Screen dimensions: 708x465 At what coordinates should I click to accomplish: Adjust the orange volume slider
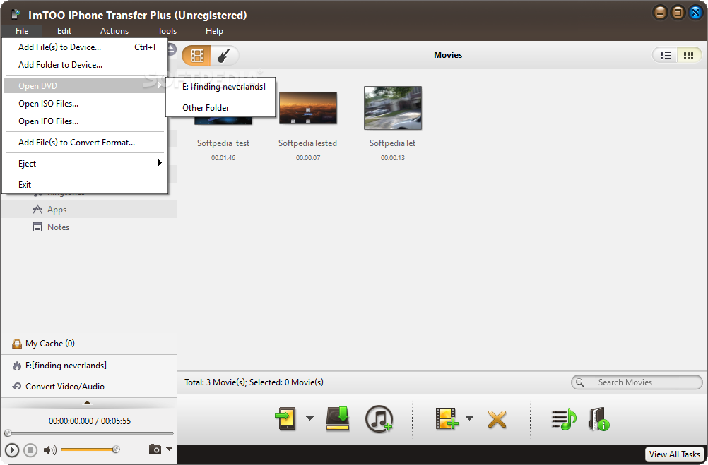[x=90, y=449]
